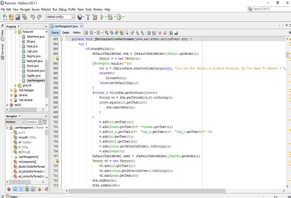
Task: Expand the Test Libraries node
Action: click(11, 100)
